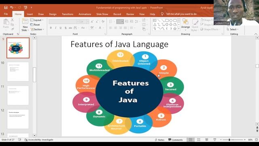
Task: Click Accessibility: Investigate status
Action: pyautogui.click(x=39, y=140)
